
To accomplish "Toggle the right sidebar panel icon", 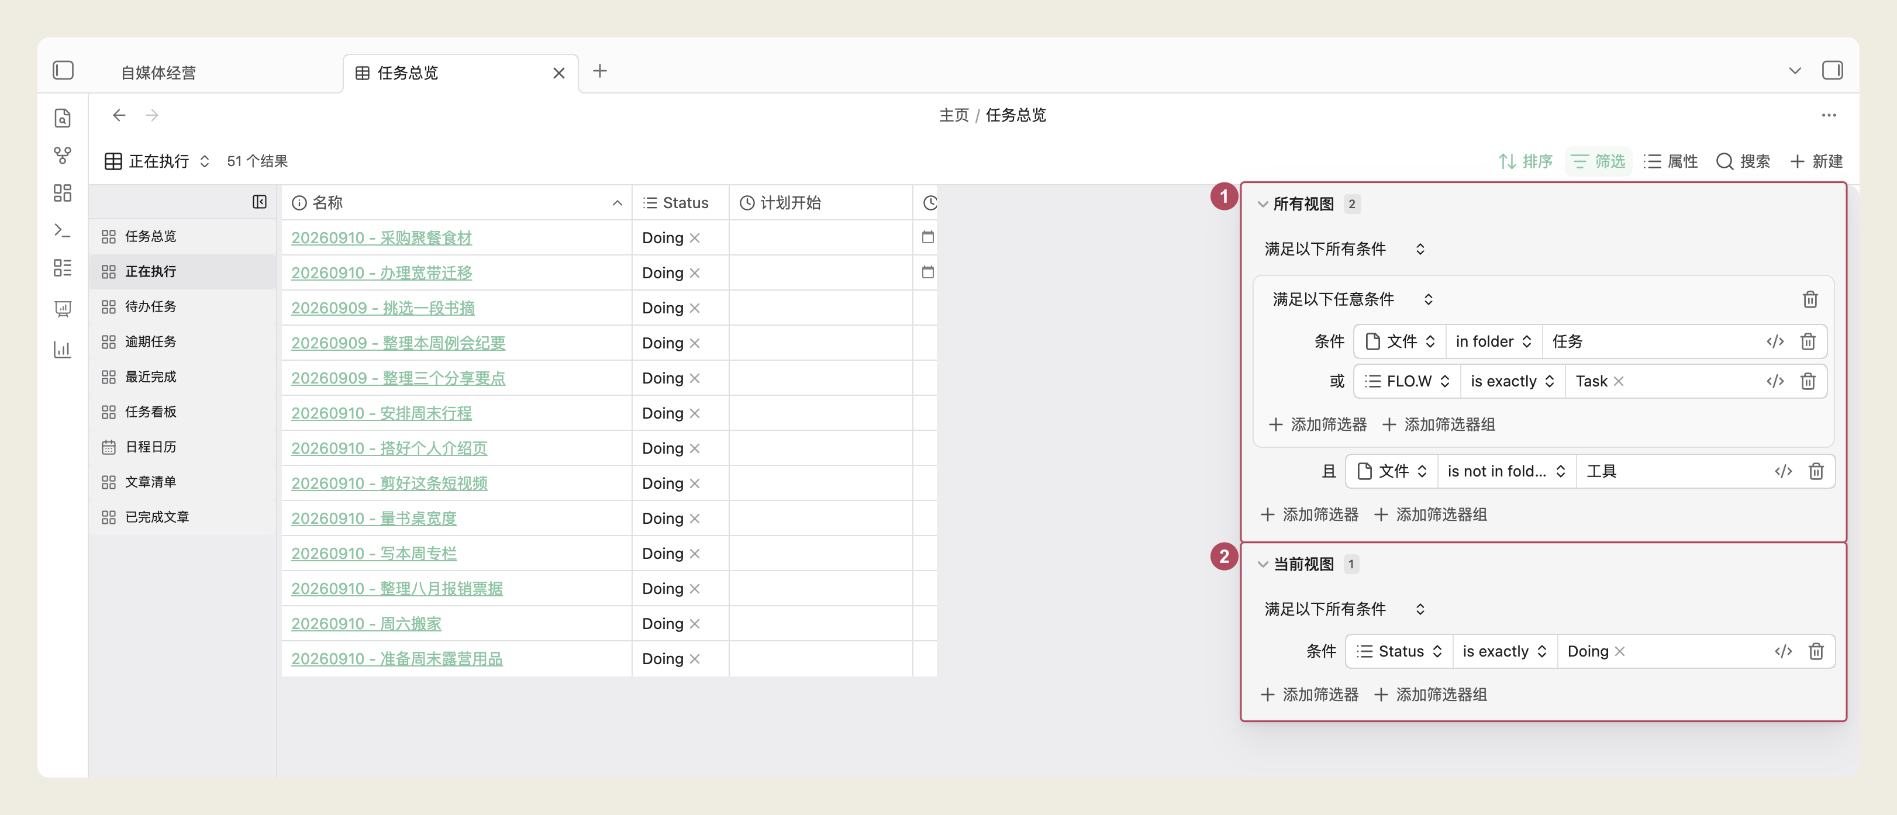I will pyautogui.click(x=1832, y=71).
